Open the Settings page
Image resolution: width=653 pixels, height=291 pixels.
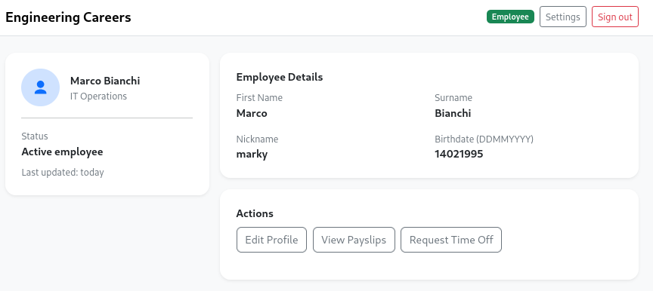(562, 17)
